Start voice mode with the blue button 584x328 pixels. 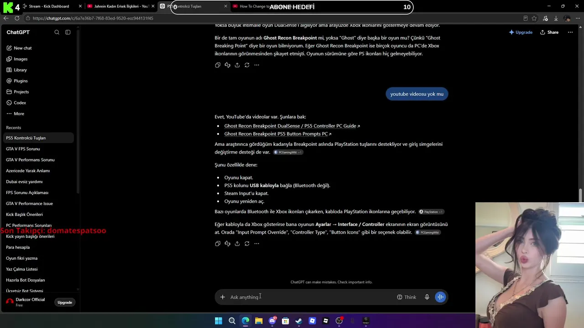[x=440, y=297]
